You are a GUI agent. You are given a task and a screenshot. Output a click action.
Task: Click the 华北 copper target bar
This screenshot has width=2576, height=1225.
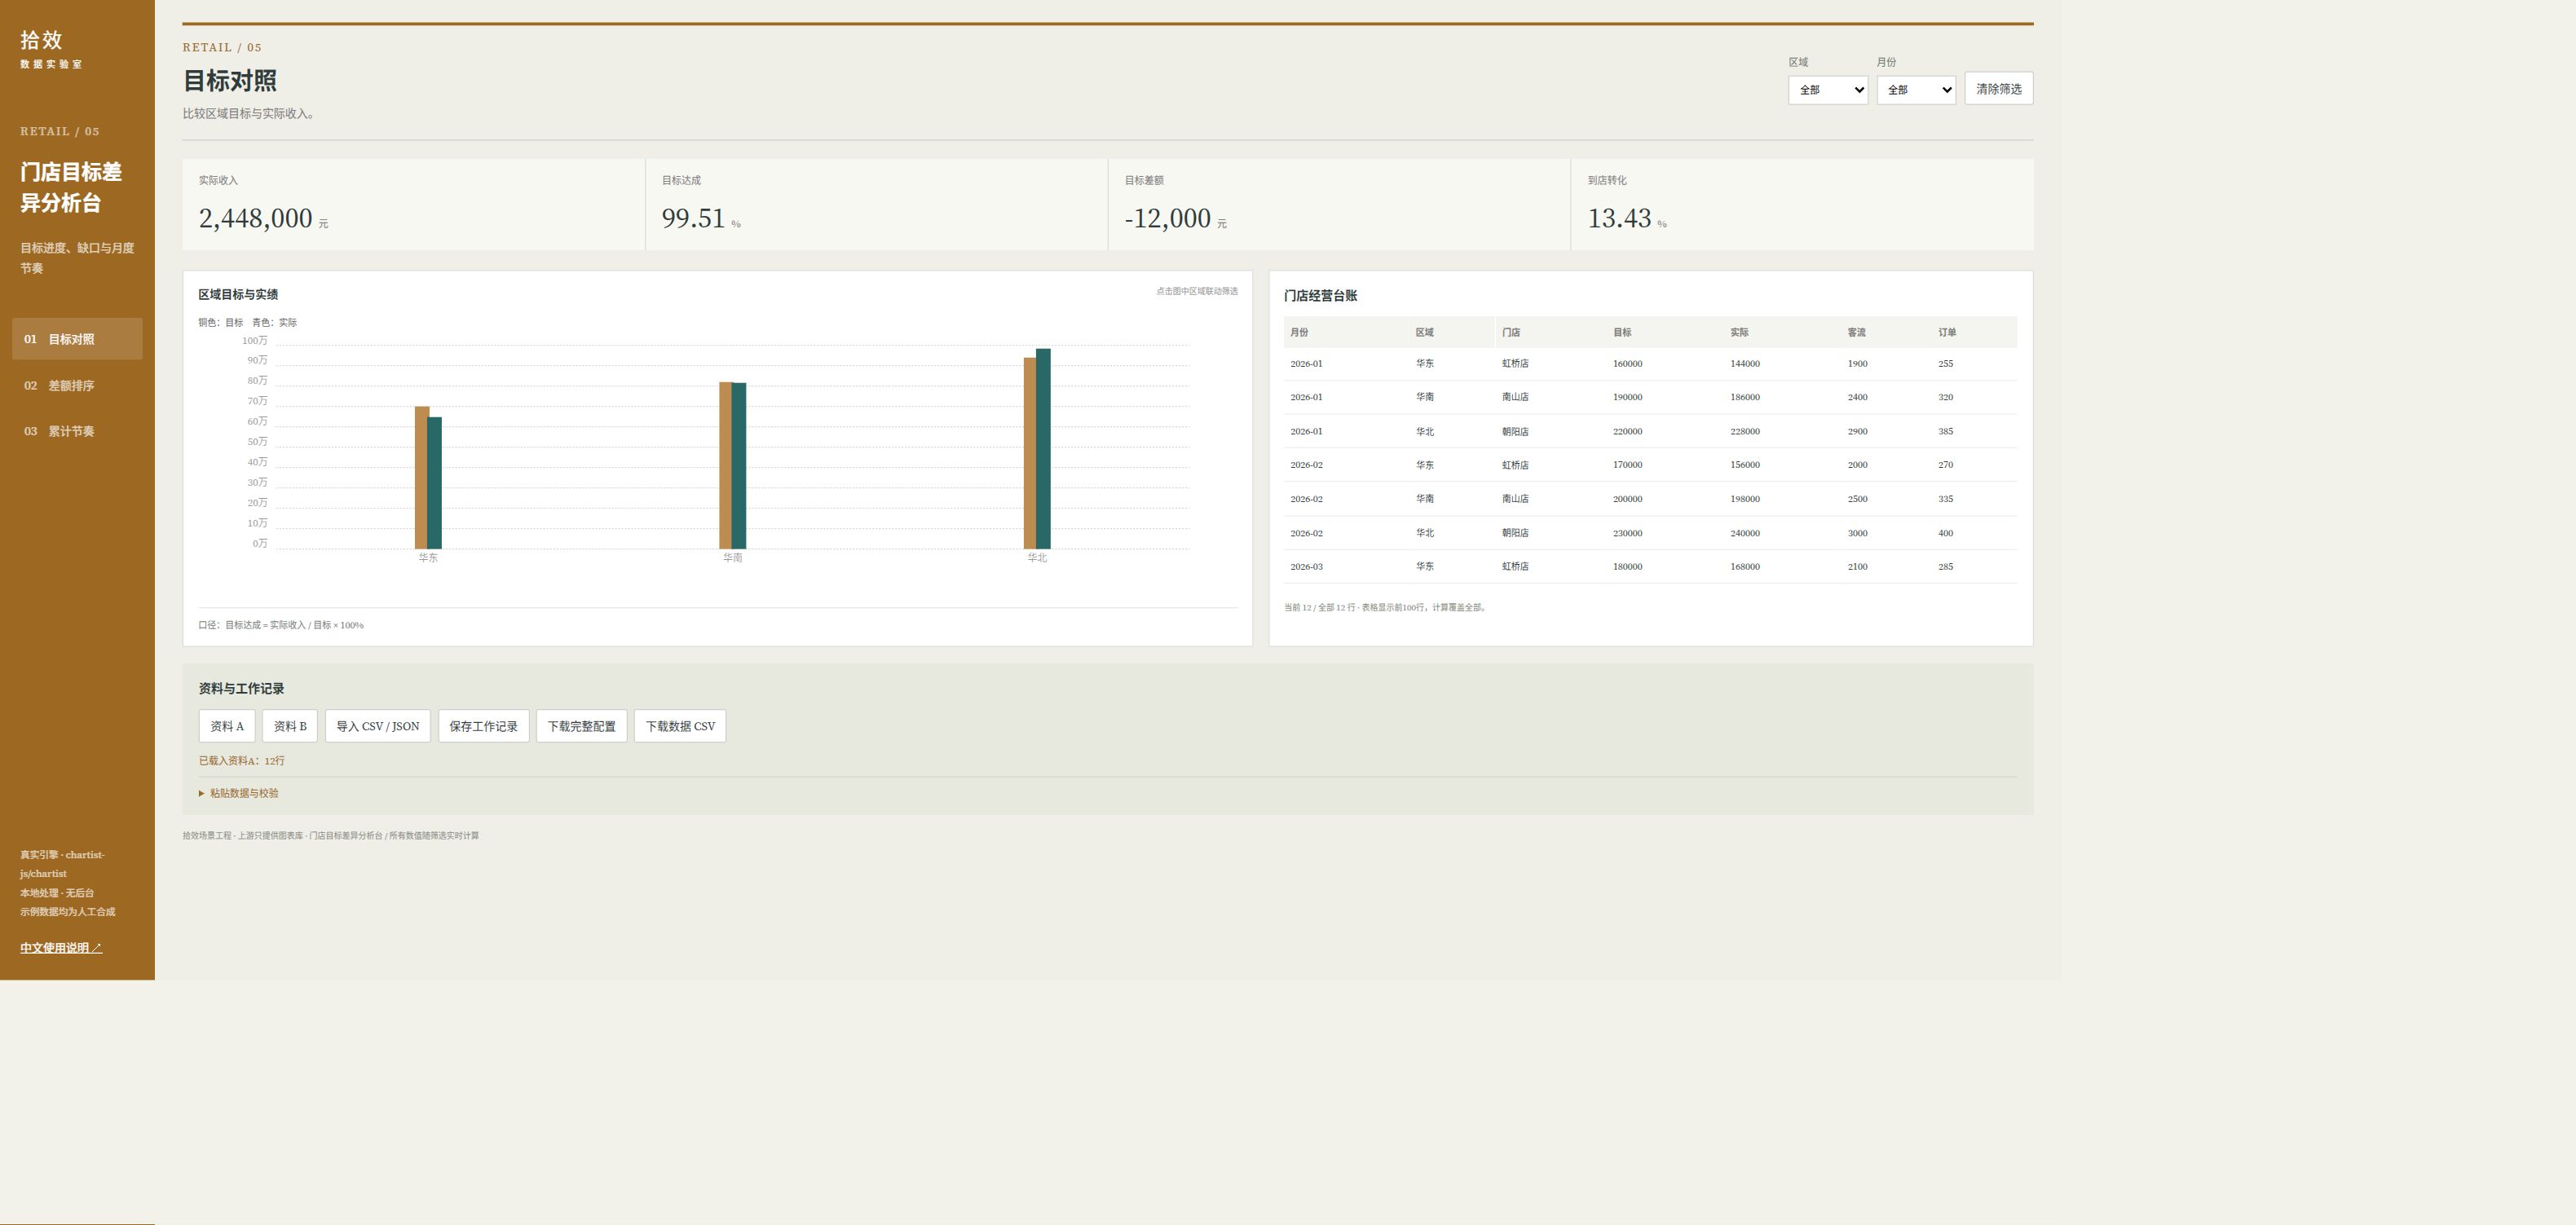point(1030,453)
